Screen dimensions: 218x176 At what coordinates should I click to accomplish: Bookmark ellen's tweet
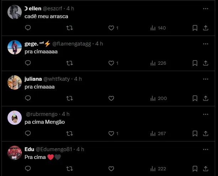[195, 28]
